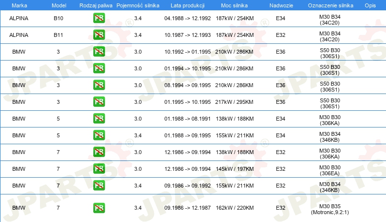Select the 3.4 capacity in the ALPINA B10 row
The height and width of the screenshot is (222, 386).
click(138, 18)
